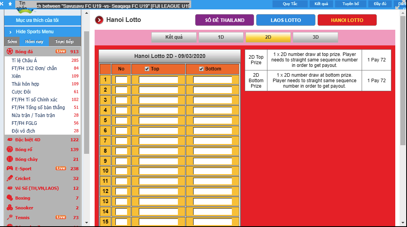
Task: Expand the Vé Số (TH,VN,LAOS) category
Action: (37, 188)
